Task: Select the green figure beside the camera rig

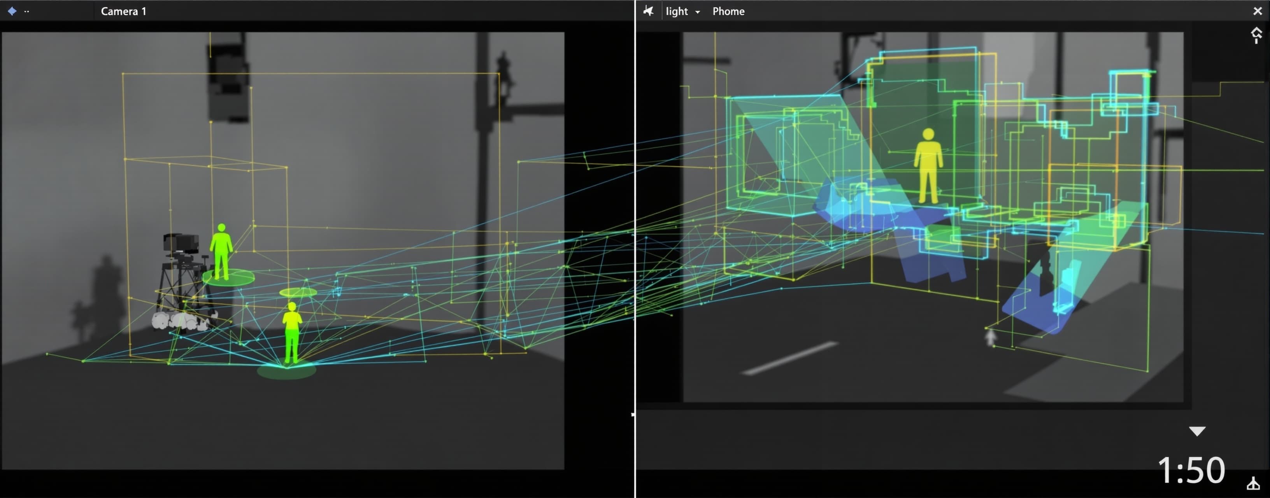Action: point(221,252)
